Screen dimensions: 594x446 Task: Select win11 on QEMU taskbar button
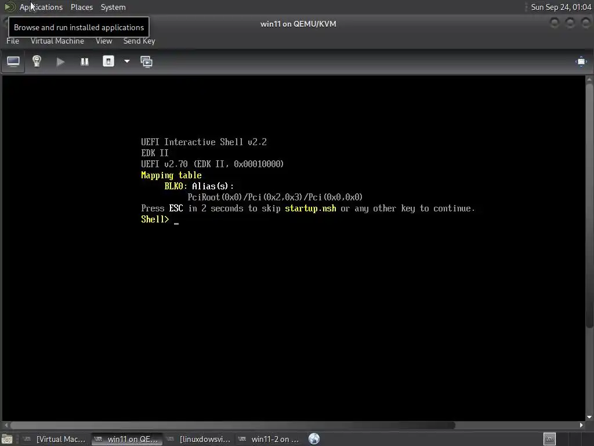coord(127,439)
